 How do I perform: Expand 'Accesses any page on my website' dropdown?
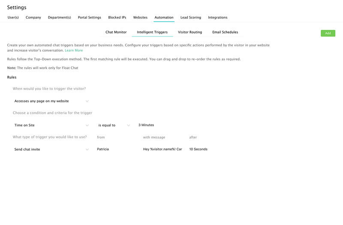[x=51, y=101]
